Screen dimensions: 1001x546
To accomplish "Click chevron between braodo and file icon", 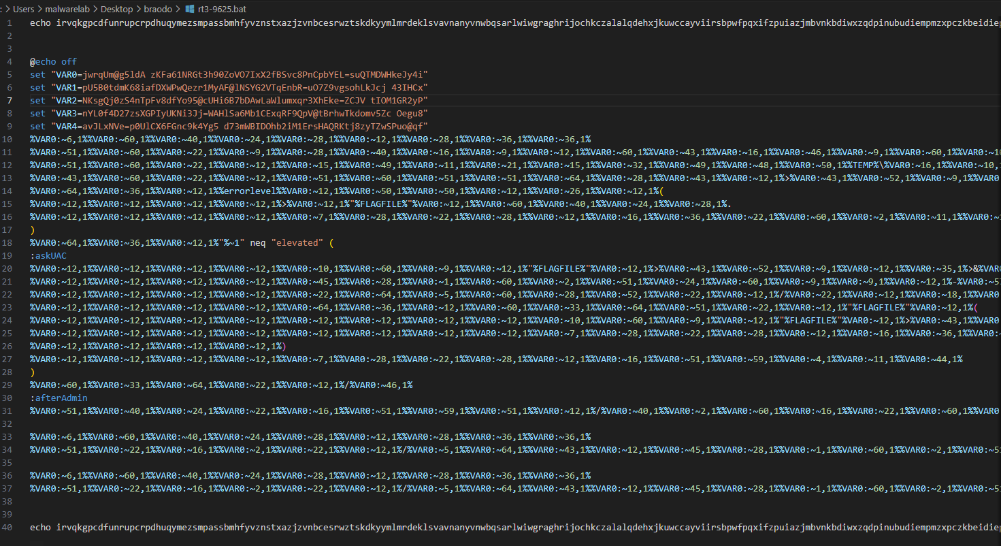I will point(178,10).
